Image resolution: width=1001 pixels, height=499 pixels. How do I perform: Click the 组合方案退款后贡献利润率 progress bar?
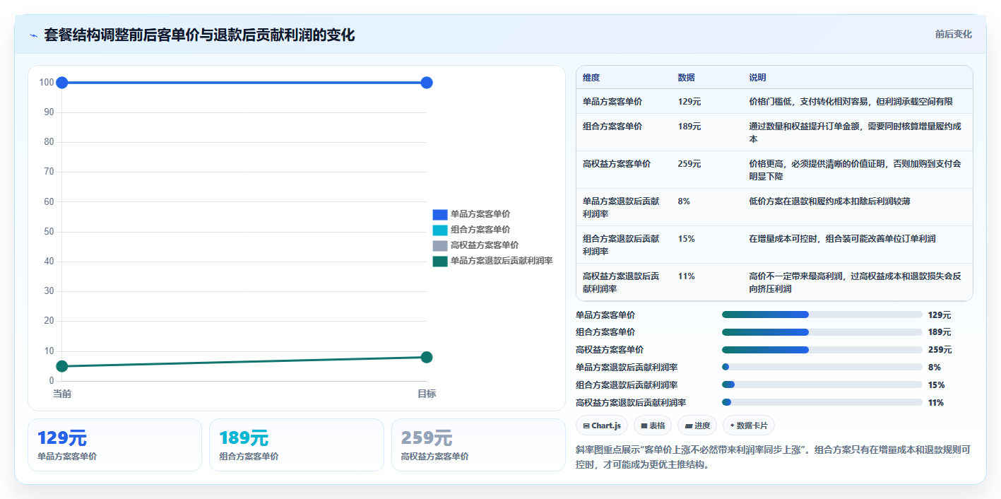[x=822, y=384]
